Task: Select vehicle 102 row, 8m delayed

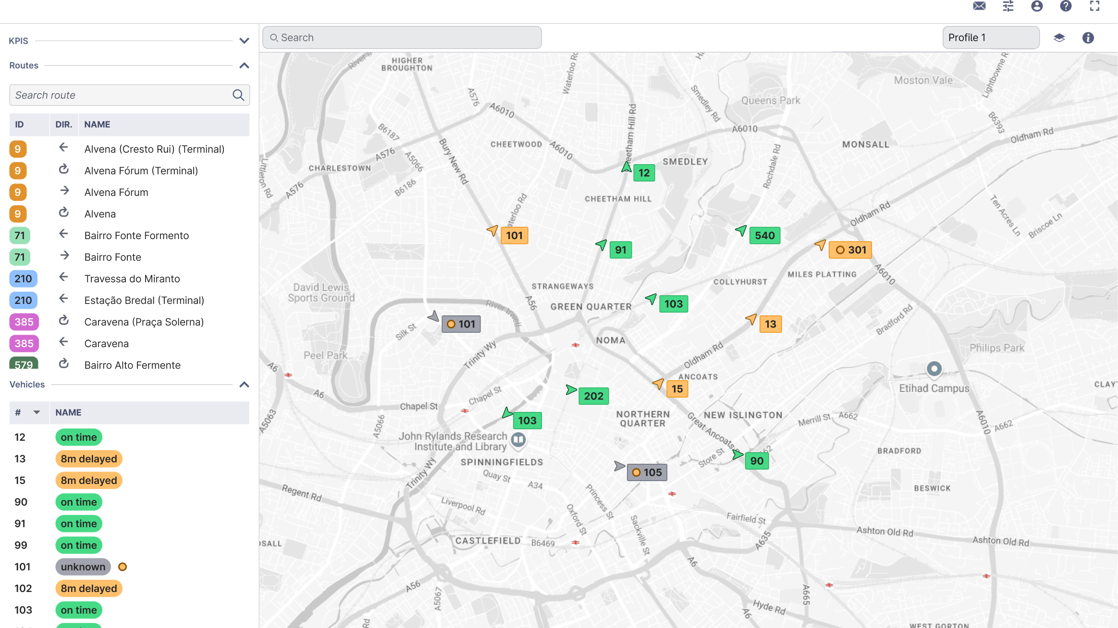Action: pos(129,588)
